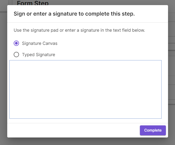Switch to typed signature entry mode
This screenshot has width=175, height=145.
[16, 55]
